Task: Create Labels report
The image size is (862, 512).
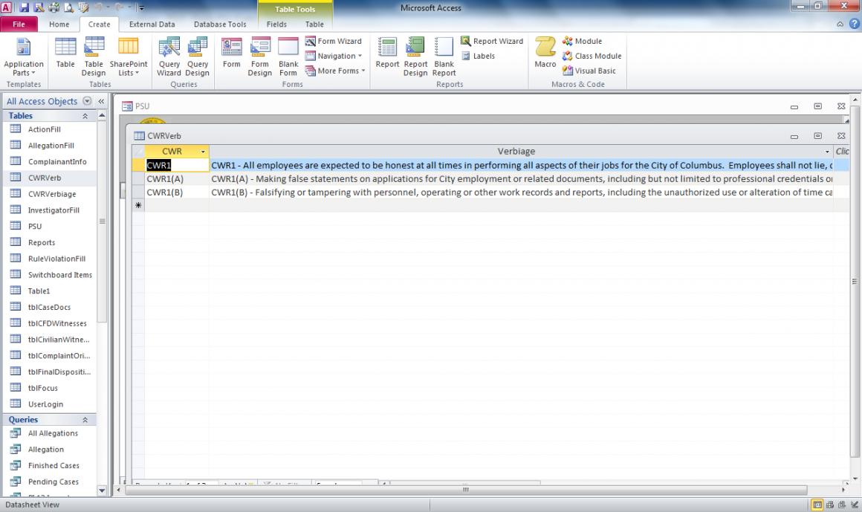Action: coord(479,56)
